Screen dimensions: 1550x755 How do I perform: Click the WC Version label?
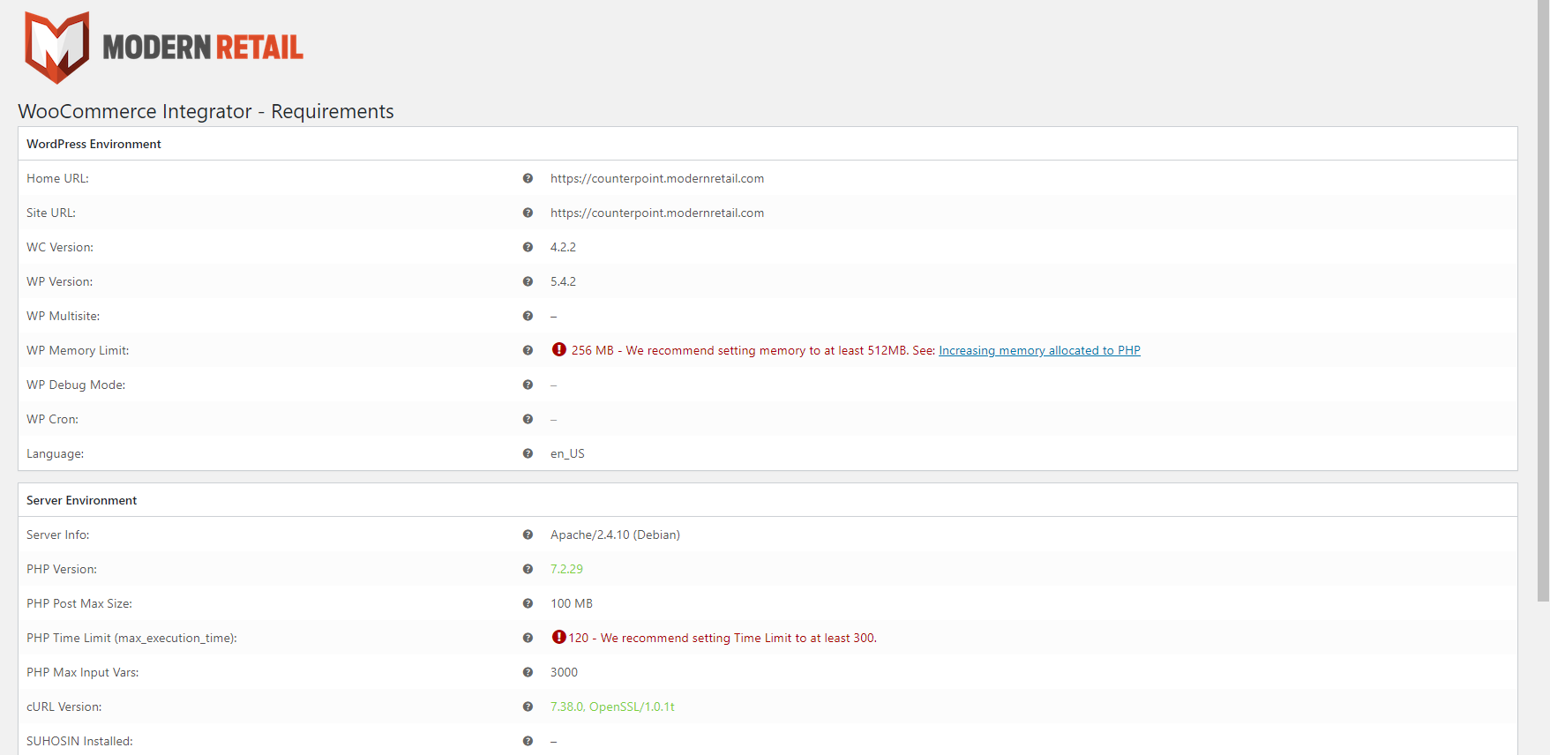pos(60,247)
